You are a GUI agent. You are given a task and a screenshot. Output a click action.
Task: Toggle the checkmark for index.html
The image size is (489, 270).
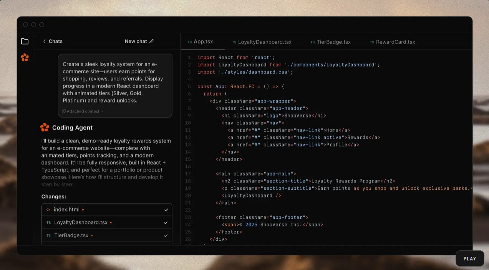[x=166, y=210]
